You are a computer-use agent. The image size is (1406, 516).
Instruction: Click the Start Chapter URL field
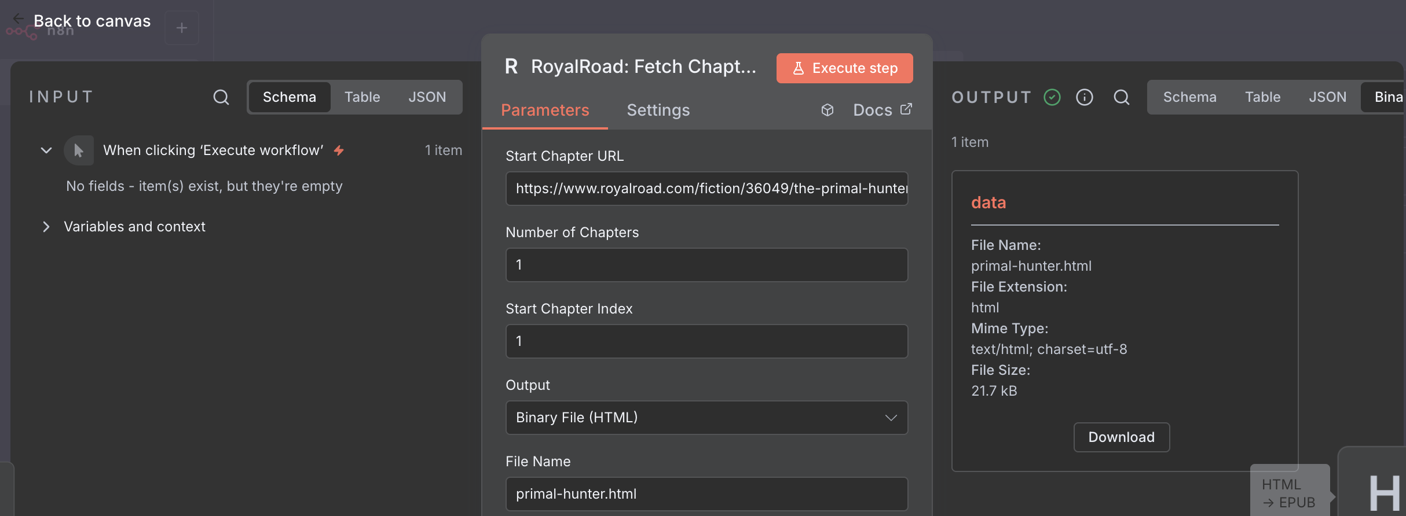click(706, 189)
